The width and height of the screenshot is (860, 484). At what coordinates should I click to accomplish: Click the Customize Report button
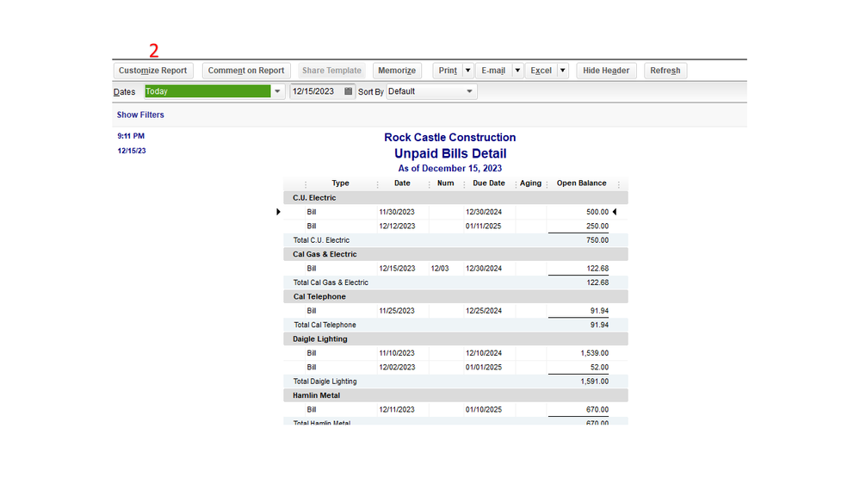153,71
